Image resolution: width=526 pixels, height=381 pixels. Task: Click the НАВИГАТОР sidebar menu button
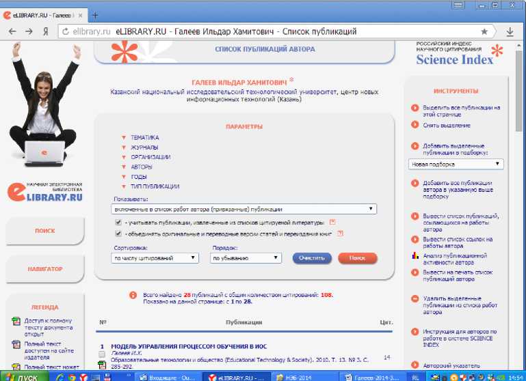[45, 269]
